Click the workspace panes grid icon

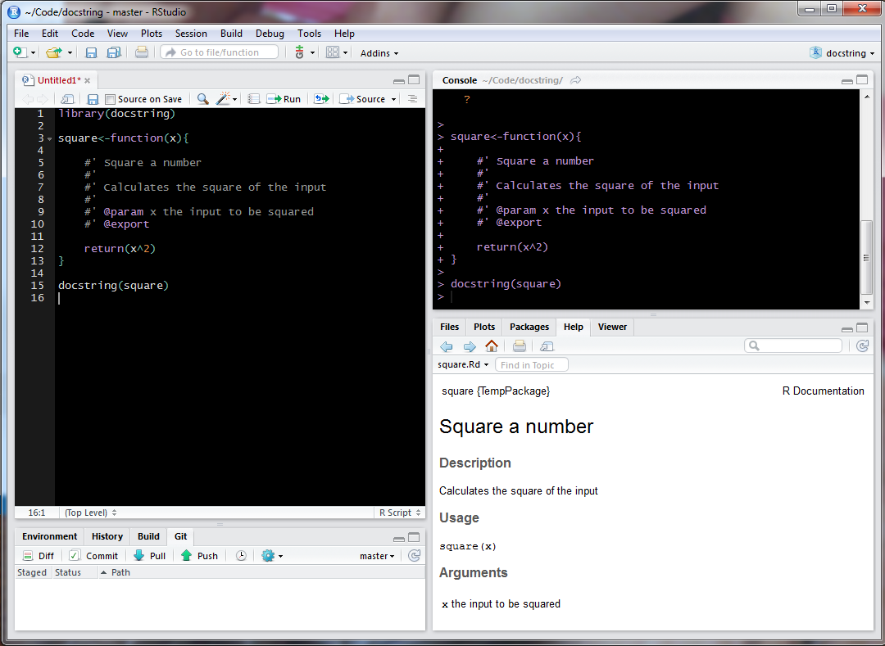333,52
